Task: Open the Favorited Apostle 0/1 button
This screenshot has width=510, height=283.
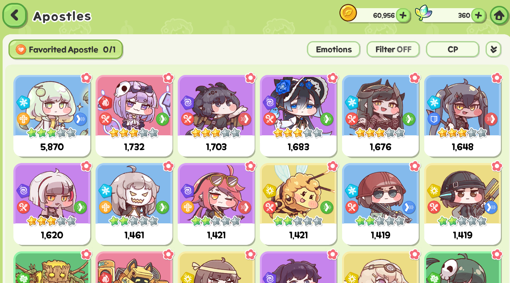Action: tap(66, 50)
